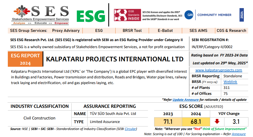Click the '2024' score column header

click(x=196, y=114)
